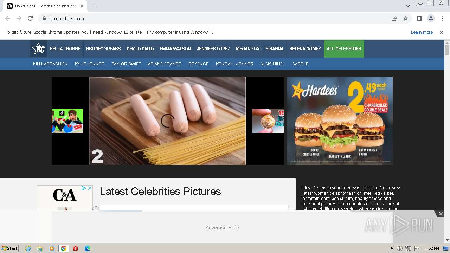
Task: Close the bottom Advertise Here banner
Action: tap(441, 214)
